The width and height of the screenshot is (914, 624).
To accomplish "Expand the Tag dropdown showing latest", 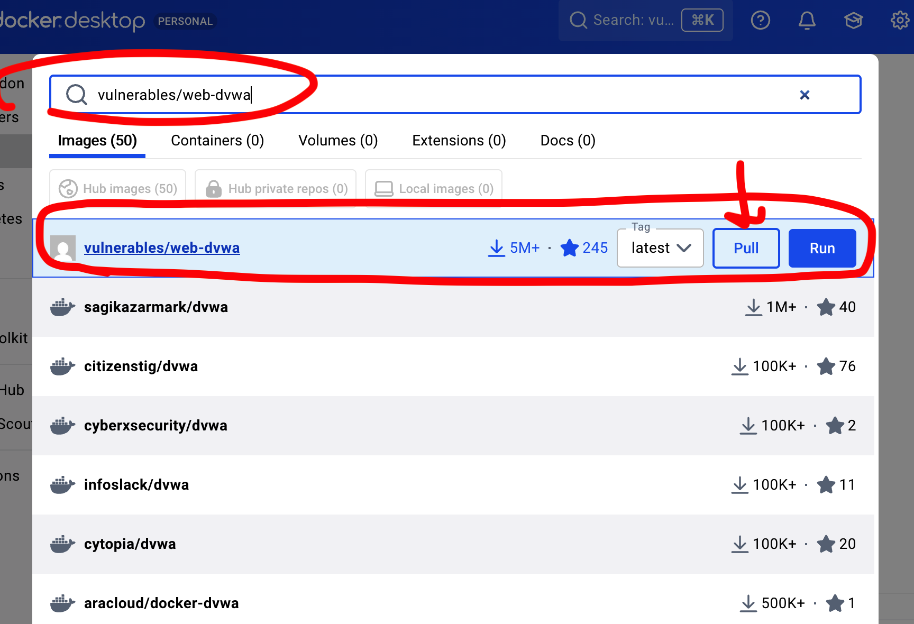I will pyautogui.click(x=660, y=248).
